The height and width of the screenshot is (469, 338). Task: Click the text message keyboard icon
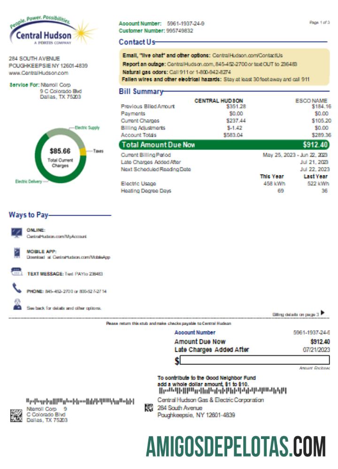coord(16,272)
